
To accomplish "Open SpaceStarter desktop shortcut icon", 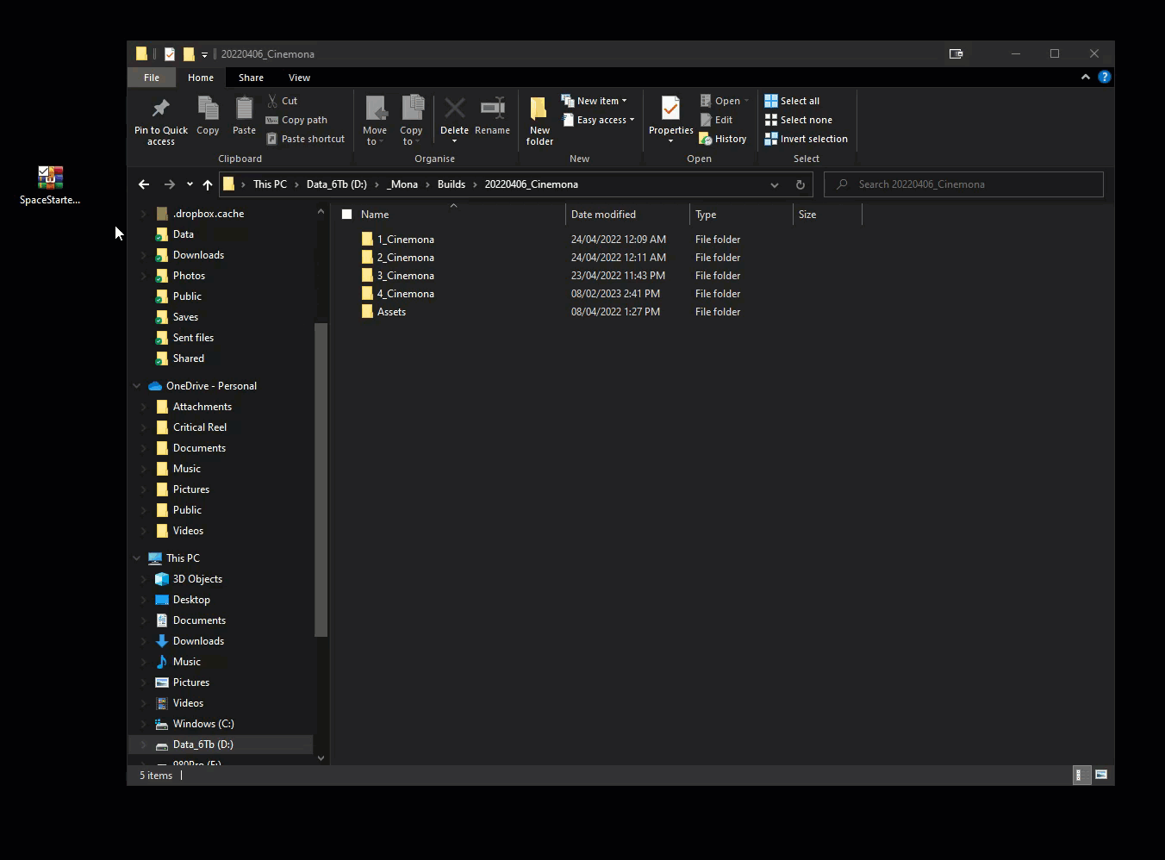I will coord(50,178).
